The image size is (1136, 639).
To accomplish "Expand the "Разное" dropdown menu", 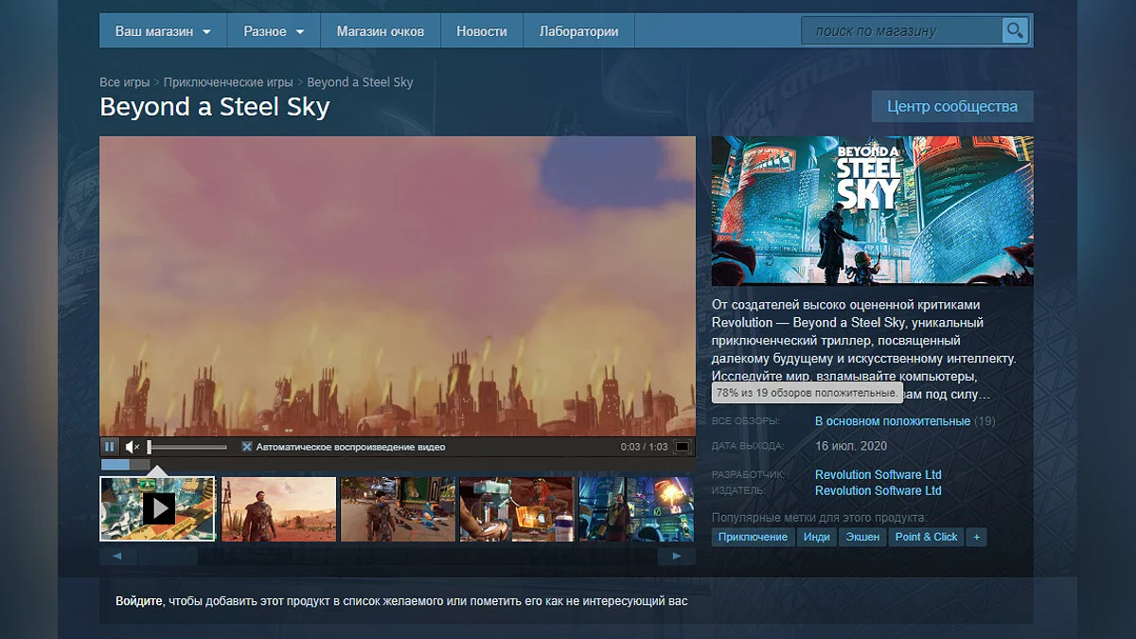I will 274,31.
